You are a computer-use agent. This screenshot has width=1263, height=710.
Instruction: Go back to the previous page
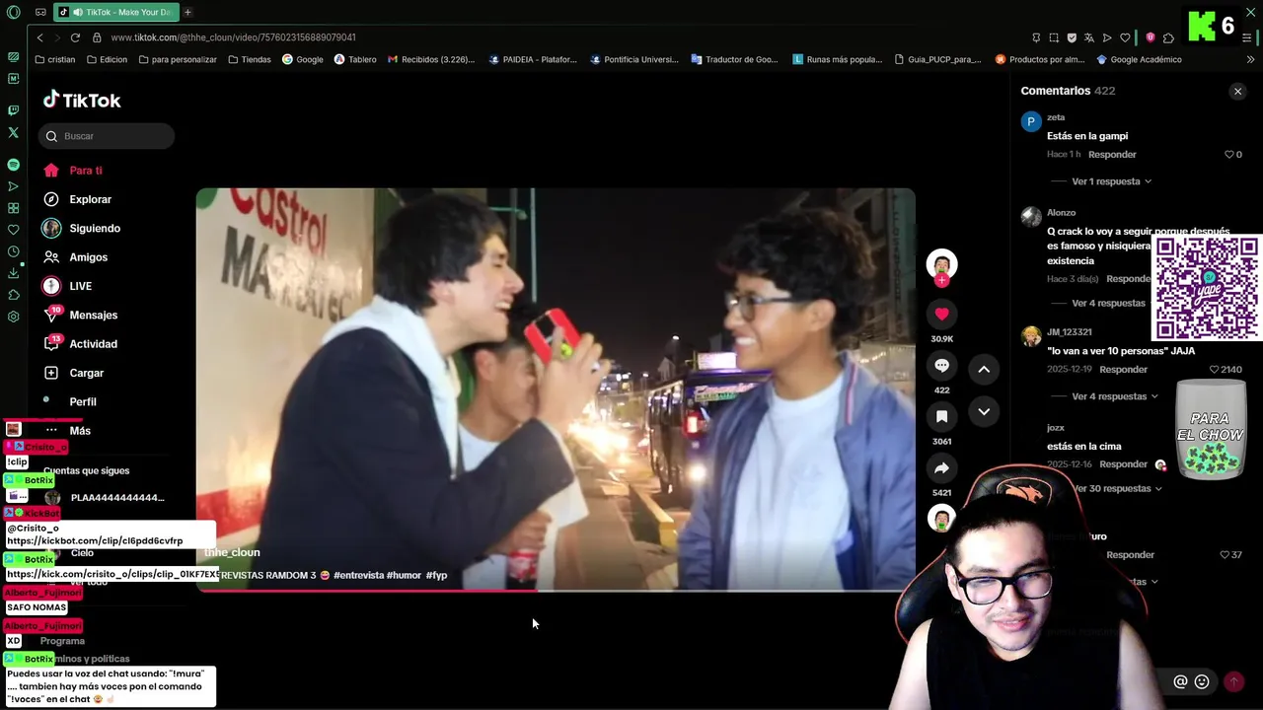(39, 37)
